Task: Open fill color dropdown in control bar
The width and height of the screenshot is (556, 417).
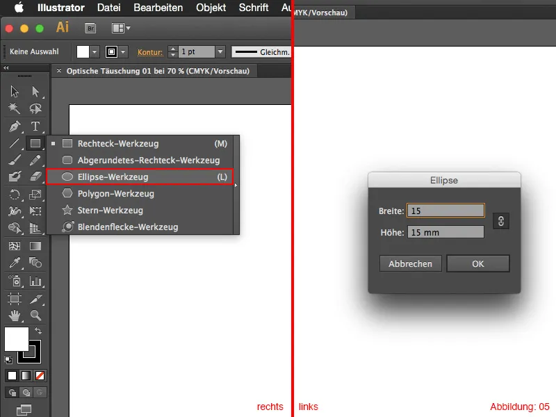Action: [x=95, y=51]
